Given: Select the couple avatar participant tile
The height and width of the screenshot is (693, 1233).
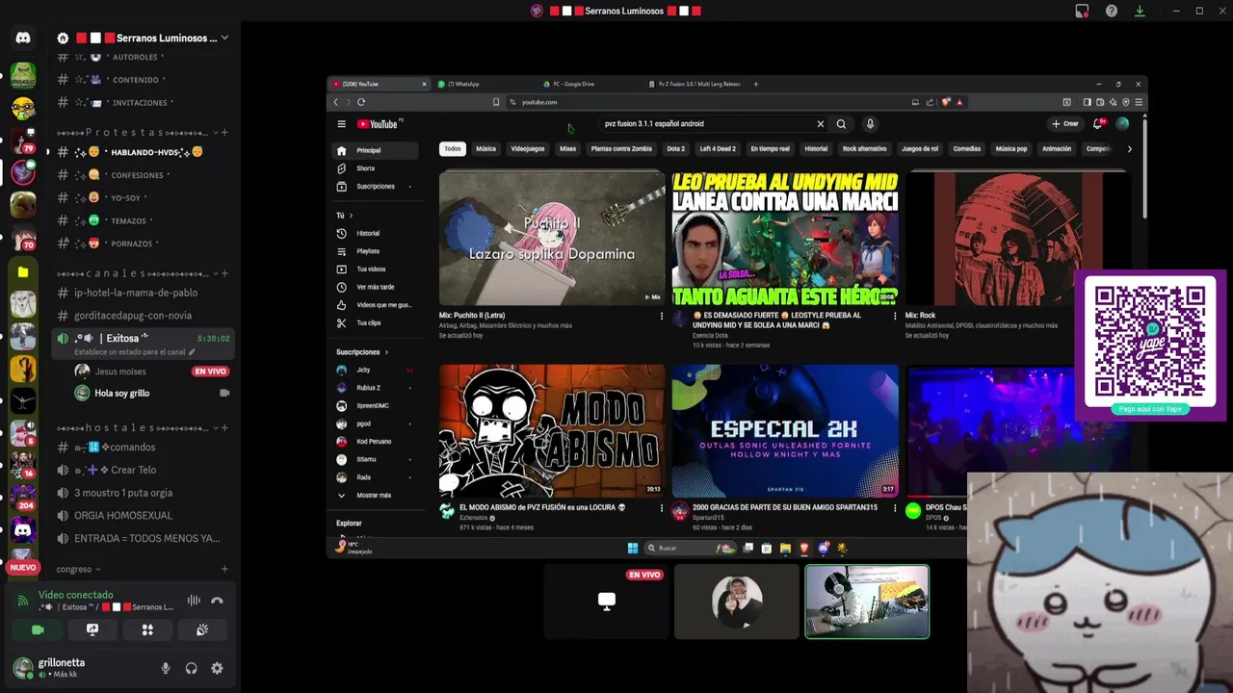Looking at the screenshot, I should (x=737, y=602).
